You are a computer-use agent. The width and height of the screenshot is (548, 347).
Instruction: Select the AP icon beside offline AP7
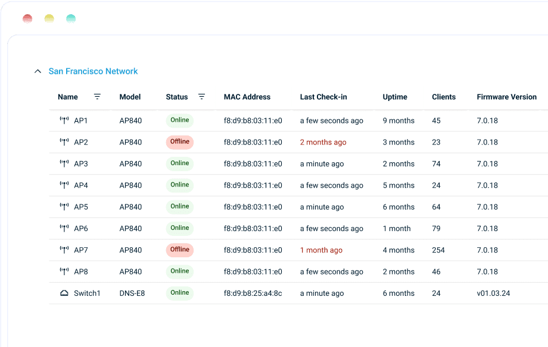point(64,250)
